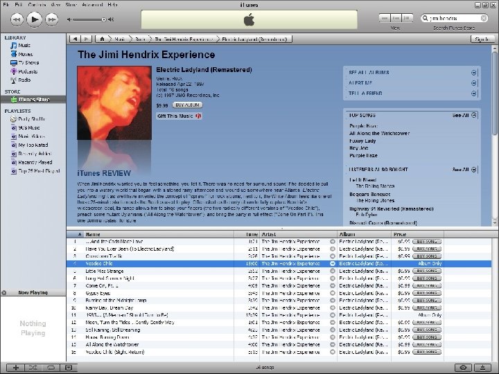Open the Store menu

point(71,5)
